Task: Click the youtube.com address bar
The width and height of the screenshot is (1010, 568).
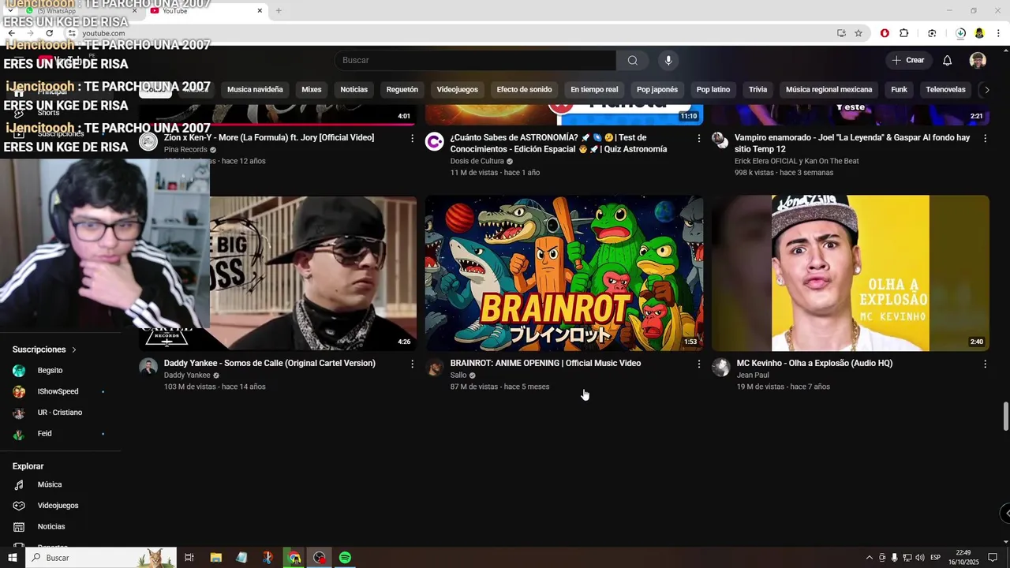Action: pos(450,33)
